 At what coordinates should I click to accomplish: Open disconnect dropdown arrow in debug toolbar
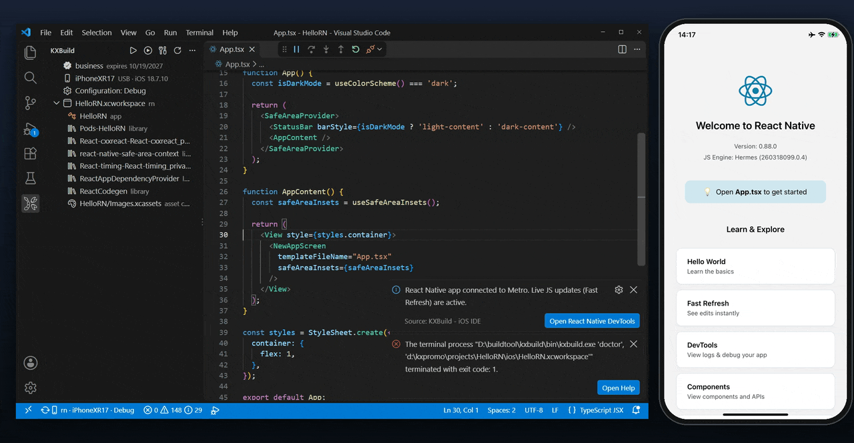click(380, 49)
